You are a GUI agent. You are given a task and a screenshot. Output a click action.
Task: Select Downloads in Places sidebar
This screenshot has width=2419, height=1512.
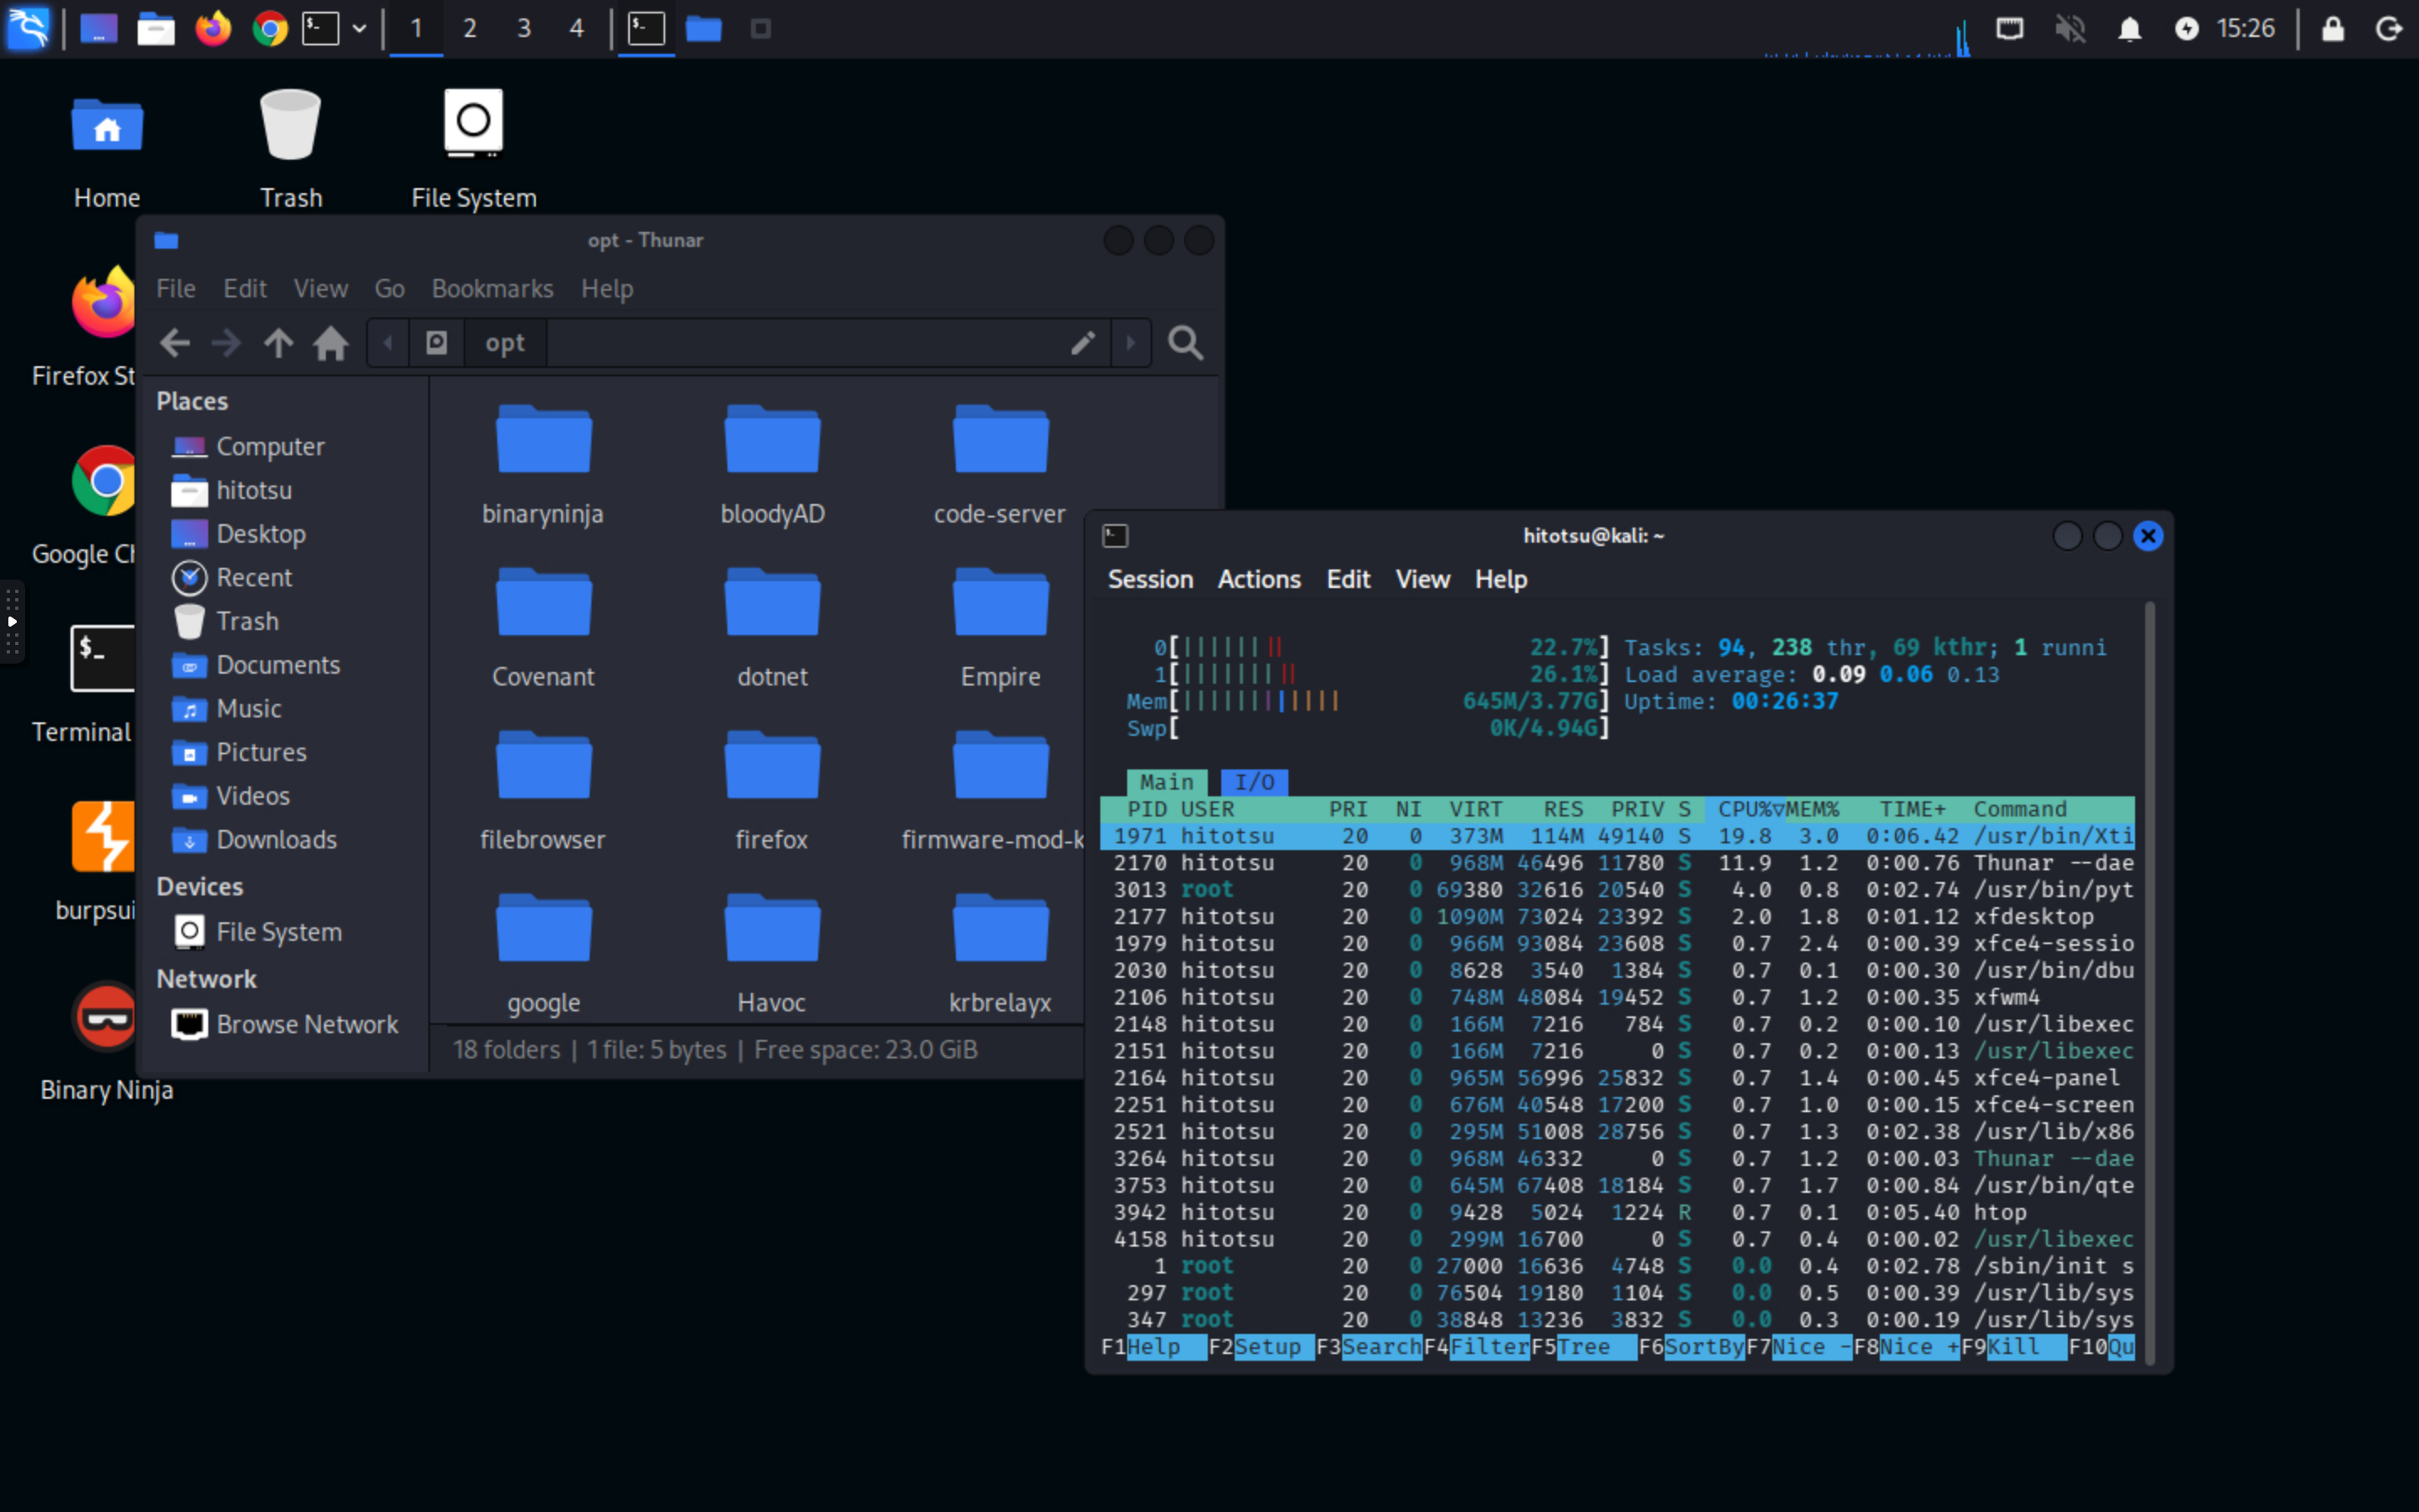(275, 840)
